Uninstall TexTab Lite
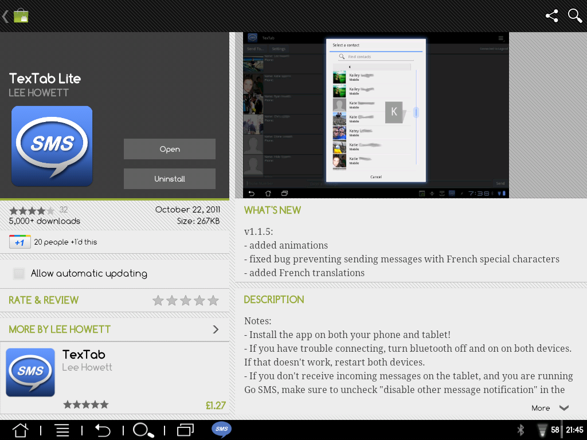This screenshot has height=440, width=587. [170, 179]
